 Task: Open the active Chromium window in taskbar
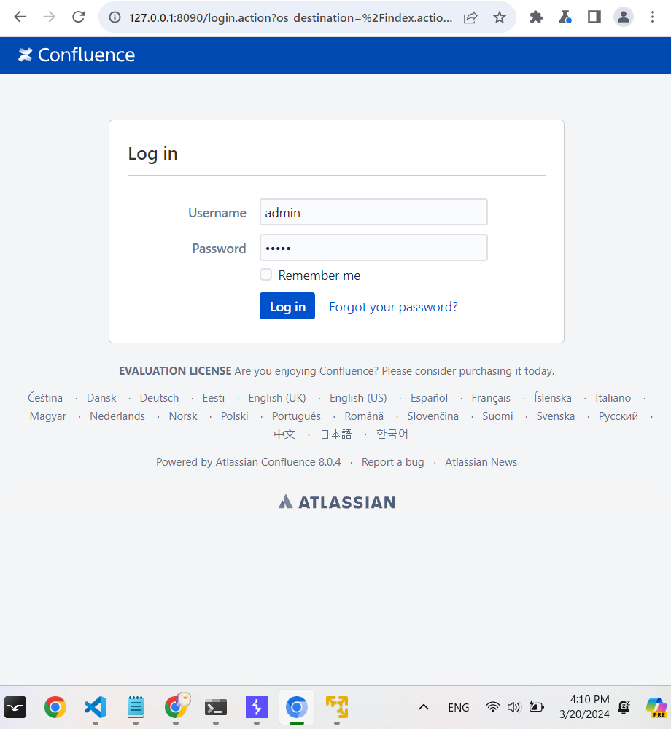(297, 708)
